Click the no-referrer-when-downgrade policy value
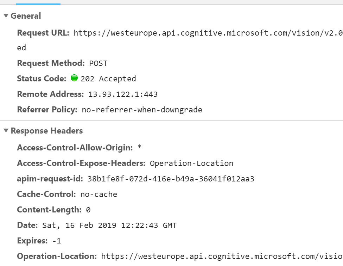 pyautogui.click(x=142, y=110)
